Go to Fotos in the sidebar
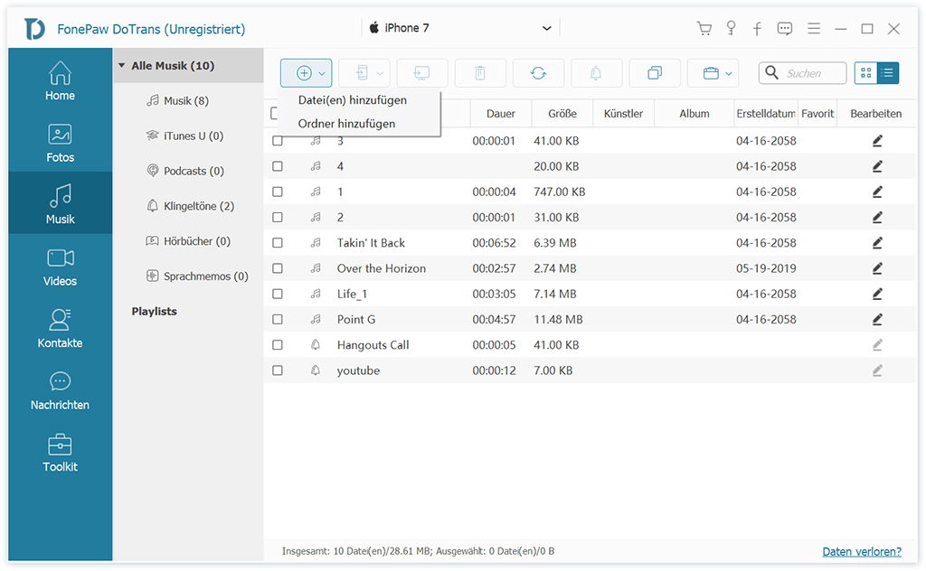This screenshot has height=571, width=926. tap(61, 143)
